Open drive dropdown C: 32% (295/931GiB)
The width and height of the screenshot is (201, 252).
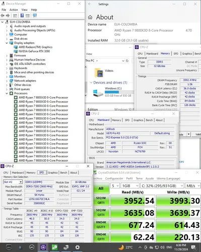(162, 186)
